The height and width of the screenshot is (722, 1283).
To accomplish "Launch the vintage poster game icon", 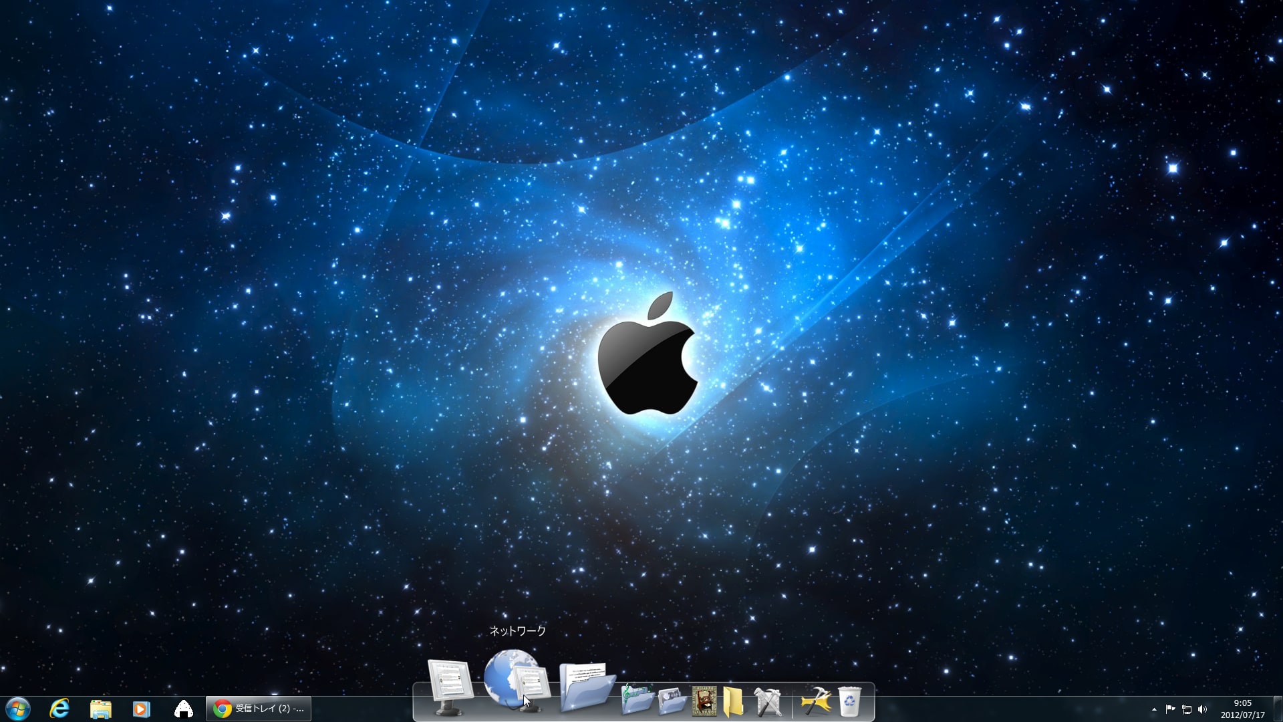I will [x=704, y=701].
